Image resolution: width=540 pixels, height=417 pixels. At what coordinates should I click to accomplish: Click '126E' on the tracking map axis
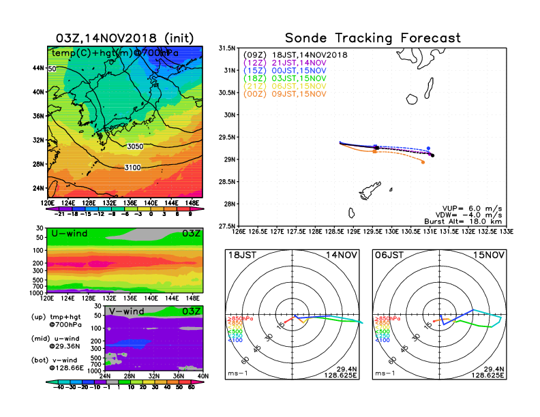click(239, 232)
